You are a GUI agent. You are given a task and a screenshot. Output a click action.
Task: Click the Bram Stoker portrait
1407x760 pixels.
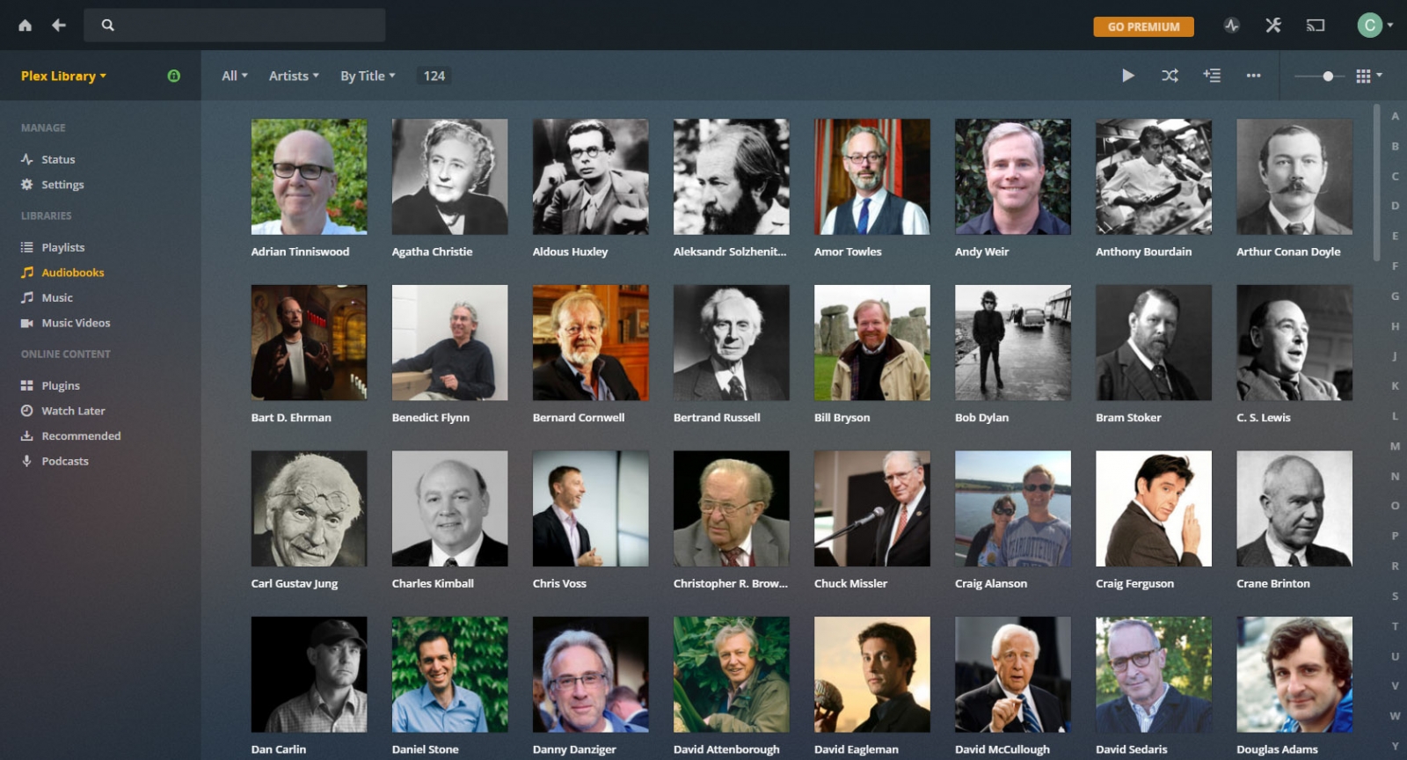point(1154,343)
